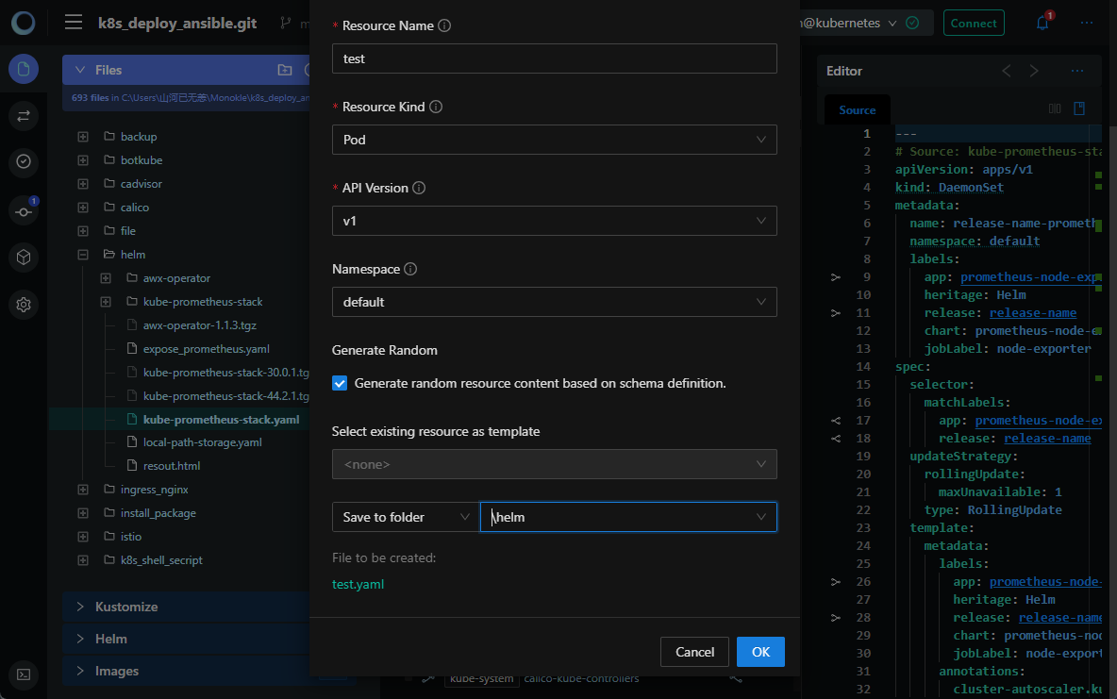
Task: Click the Resource Kind info icon
Action: coord(436,107)
